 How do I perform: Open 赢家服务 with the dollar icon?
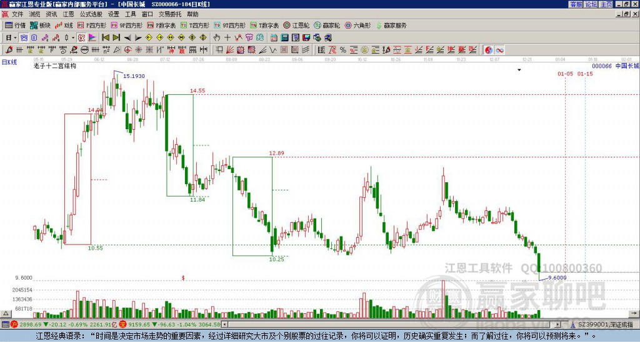coord(391,25)
